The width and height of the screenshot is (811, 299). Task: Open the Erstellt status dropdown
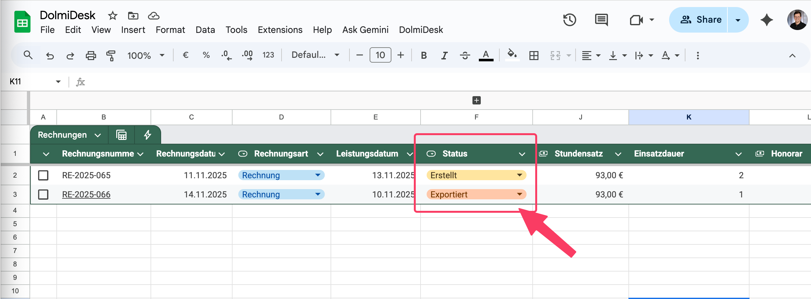click(x=519, y=175)
